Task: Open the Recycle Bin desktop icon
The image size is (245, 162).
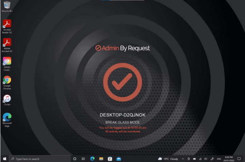Action: click(x=7, y=6)
